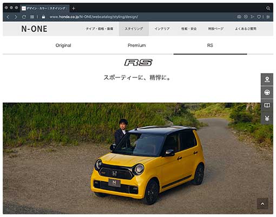
Task: Open 特設ページ menu item
Action: [x=216, y=29]
